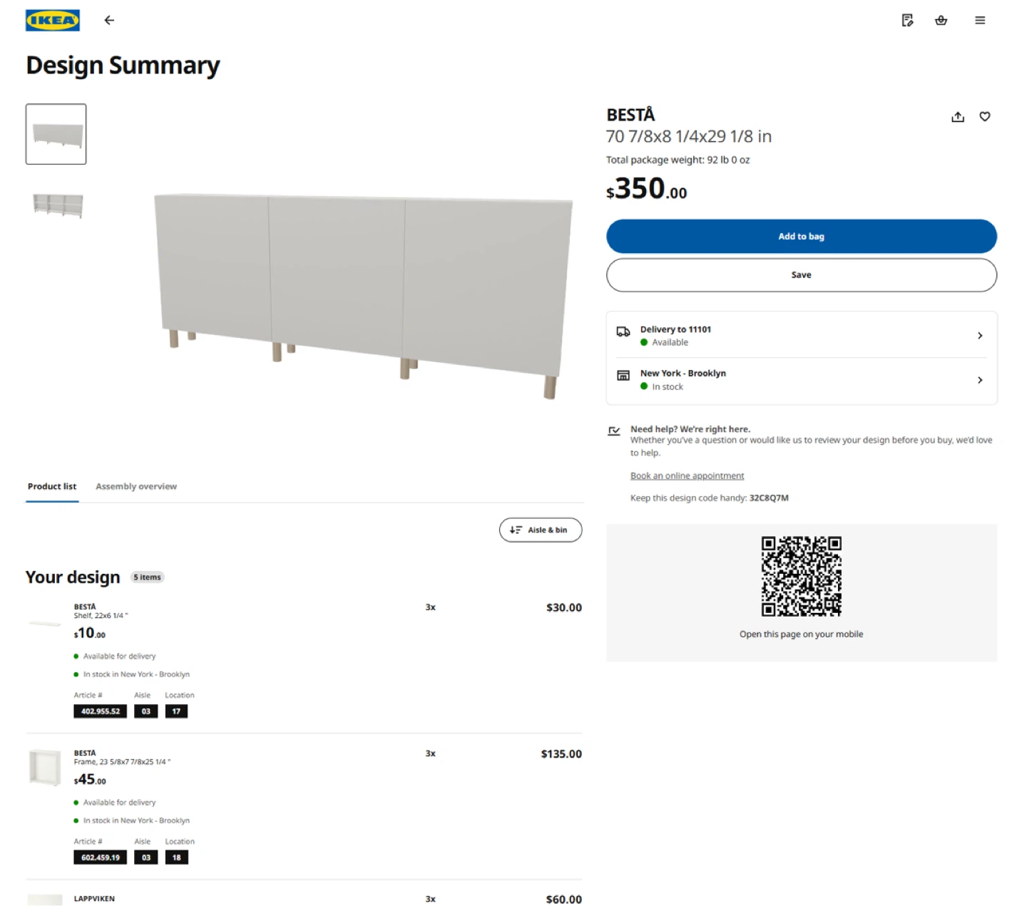Select article number 402.955.52
The image size is (1027, 906).
pos(101,711)
